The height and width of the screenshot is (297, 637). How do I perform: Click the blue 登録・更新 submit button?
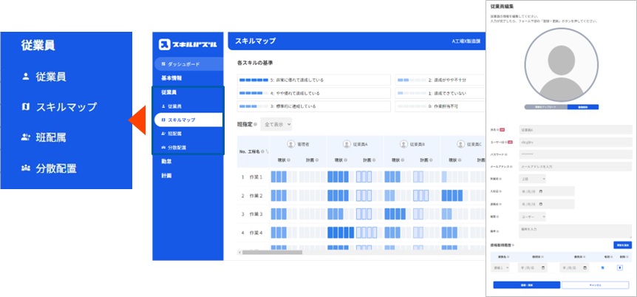(526, 285)
